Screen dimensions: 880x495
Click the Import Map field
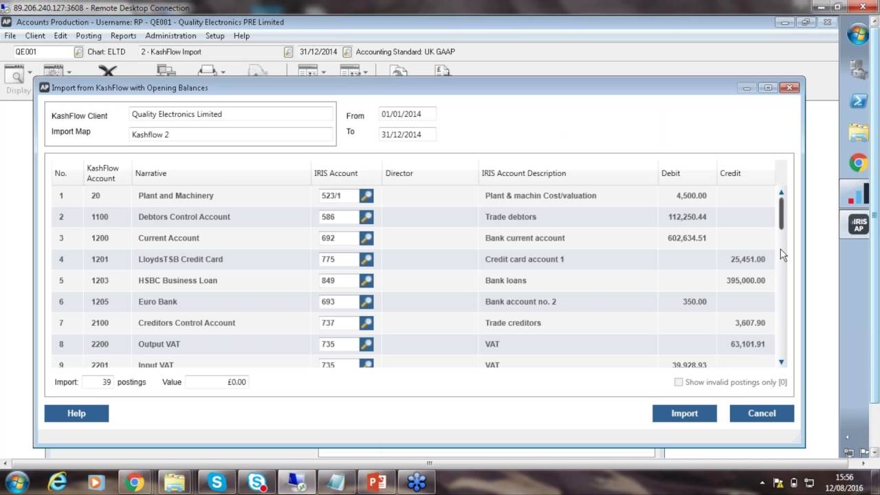coord(231,135)
